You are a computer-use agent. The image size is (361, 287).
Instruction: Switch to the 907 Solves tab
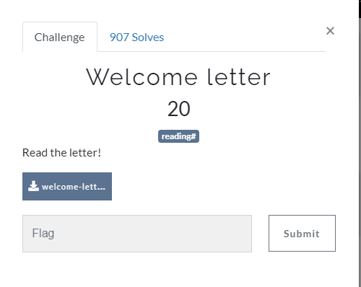136,37
